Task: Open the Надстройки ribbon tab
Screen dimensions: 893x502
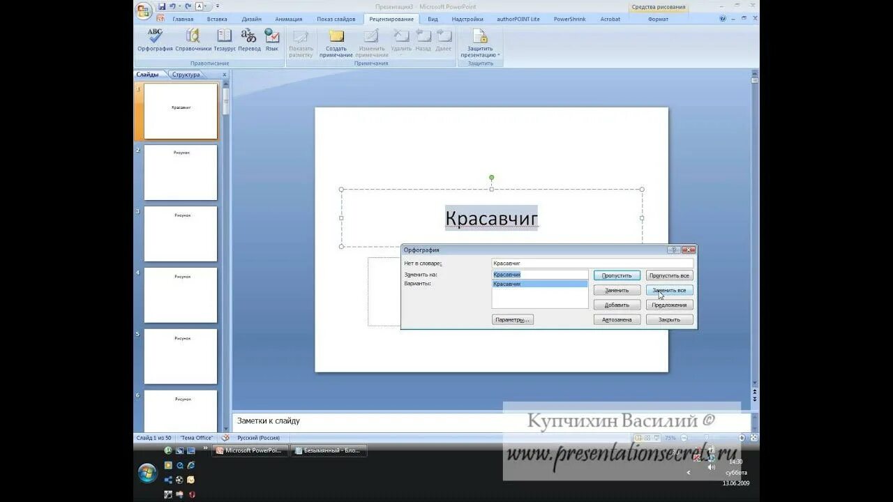Action: [x=467, y=19]
